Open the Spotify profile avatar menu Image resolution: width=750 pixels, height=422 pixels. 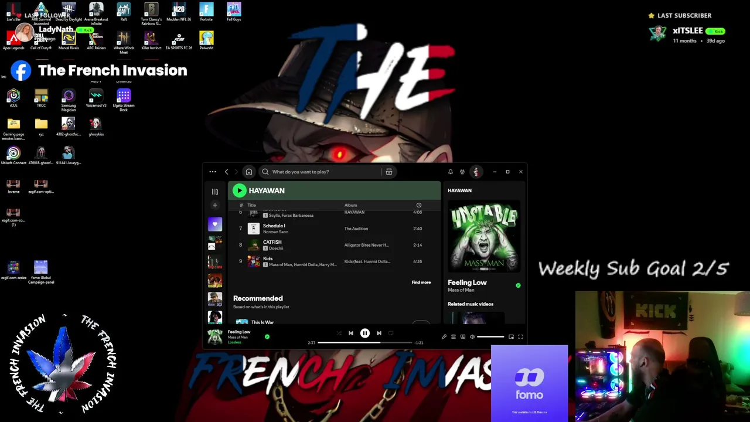(x=476, y=172)
